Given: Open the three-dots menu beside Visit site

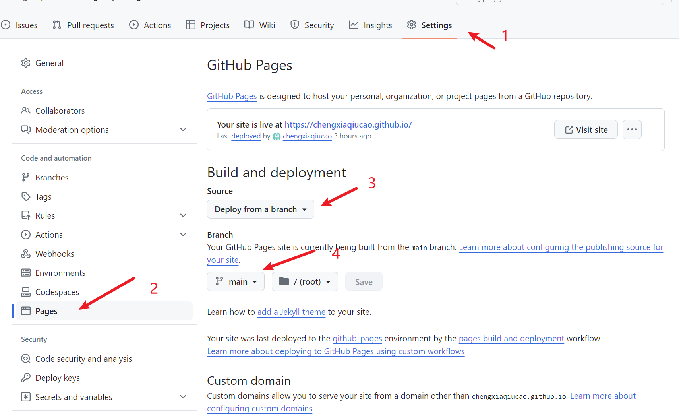Looking at the screenshot, I should [x=632, y=130].
